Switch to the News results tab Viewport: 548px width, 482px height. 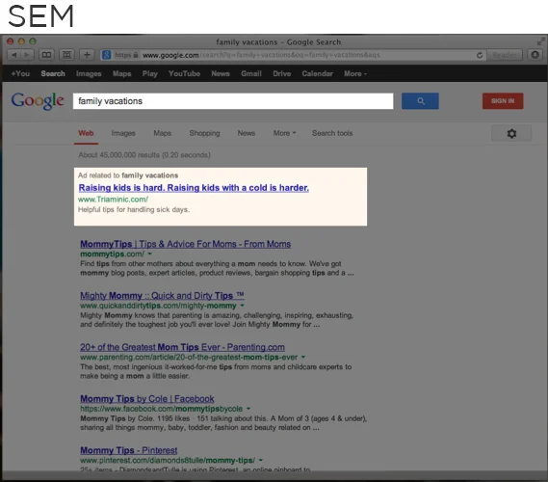247,133
